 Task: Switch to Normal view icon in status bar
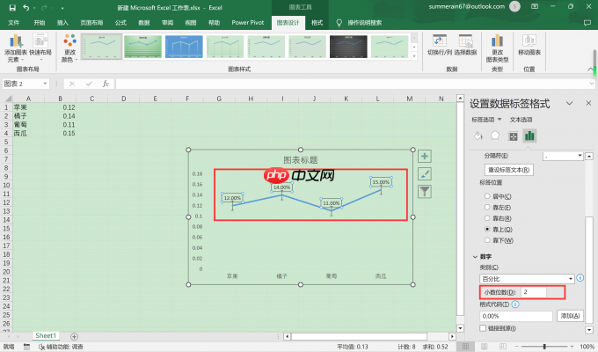pos(465,347)
